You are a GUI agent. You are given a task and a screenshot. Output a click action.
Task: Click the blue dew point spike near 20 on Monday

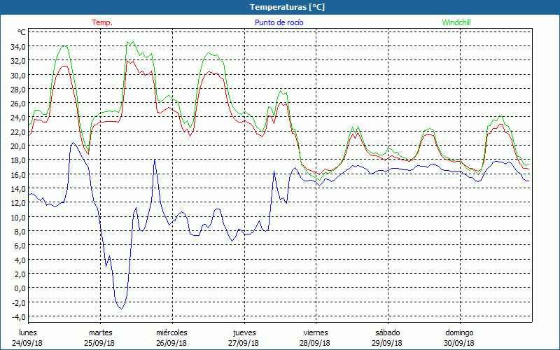click(x=73, y=143)
